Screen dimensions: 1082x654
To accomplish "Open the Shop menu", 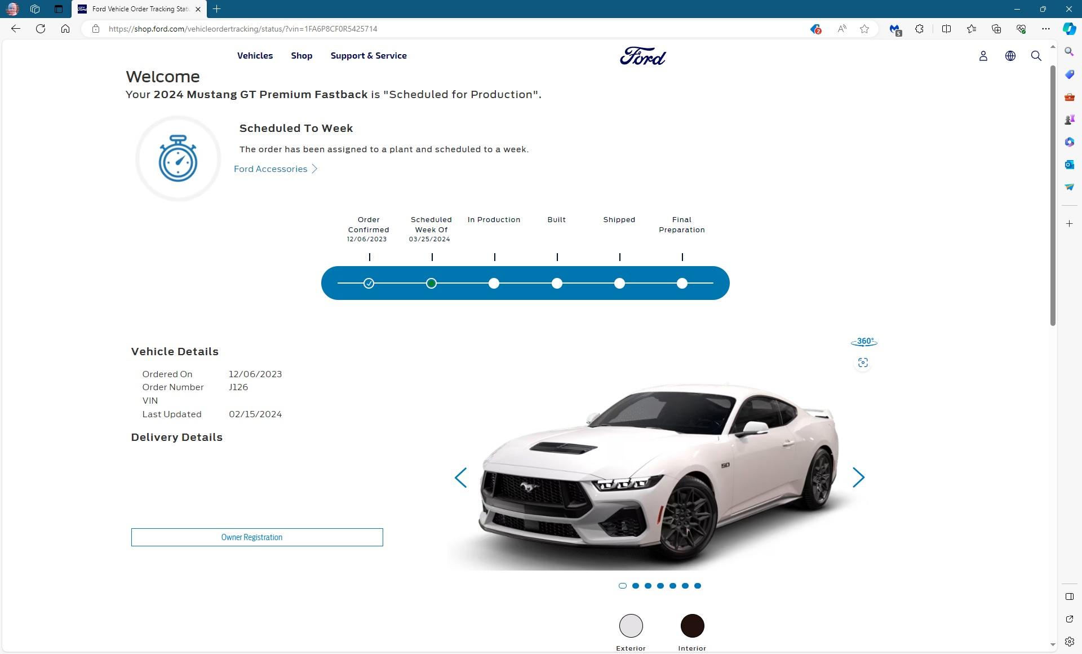I will [301, 56].
